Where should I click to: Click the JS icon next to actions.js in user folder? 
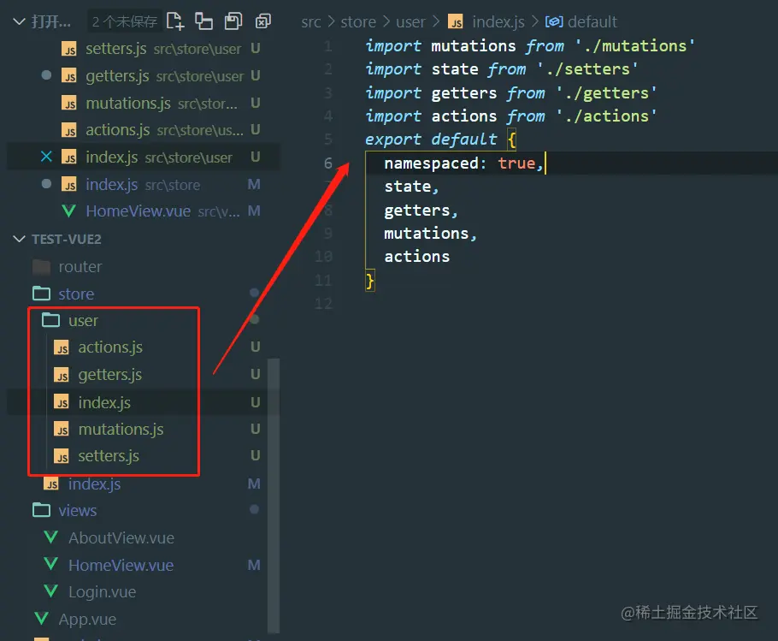62,347
